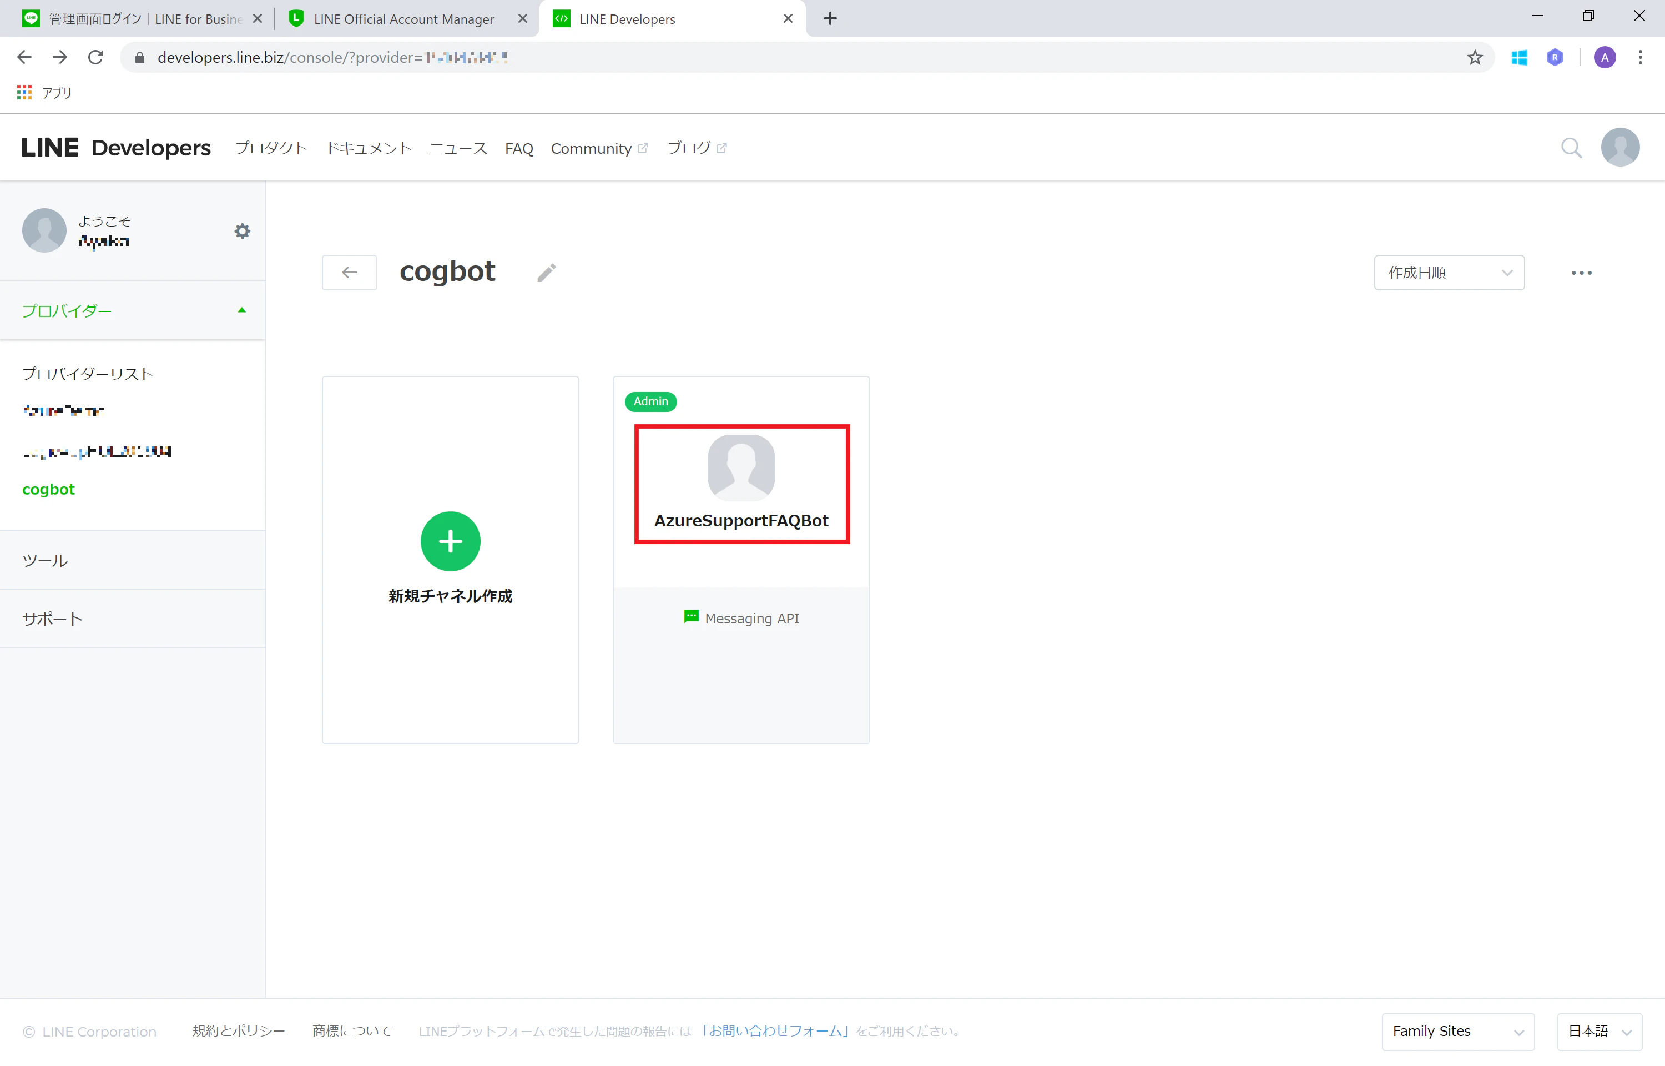The image size is (1665, 1066).
Task: Open the FAQ navigation item
Action: (x=519, y=149)
